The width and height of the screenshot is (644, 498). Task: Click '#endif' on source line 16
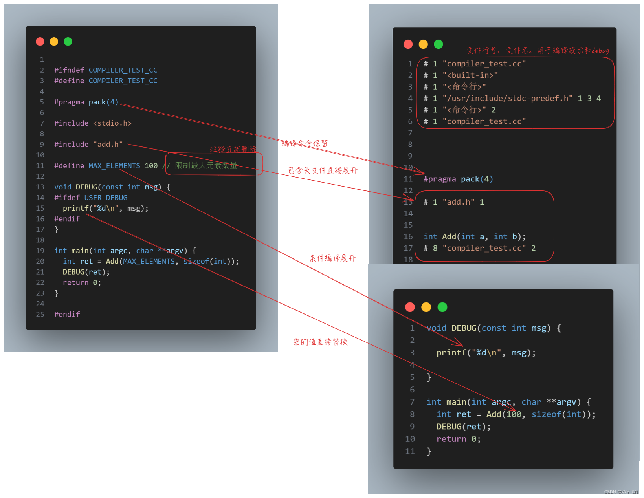coord(67,219)
